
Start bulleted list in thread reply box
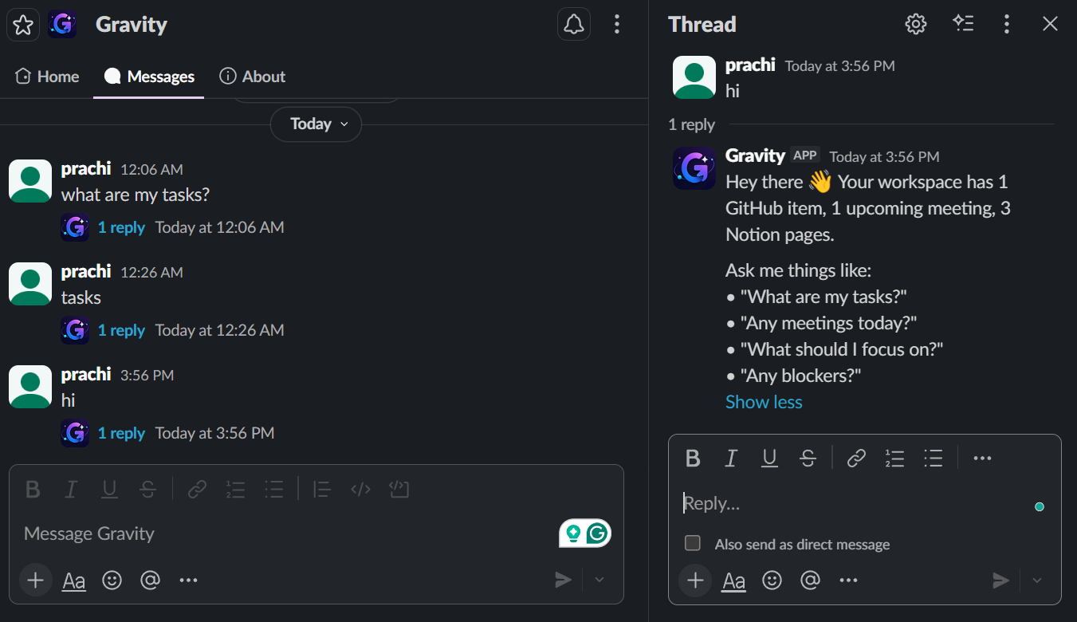pos(934,458)
